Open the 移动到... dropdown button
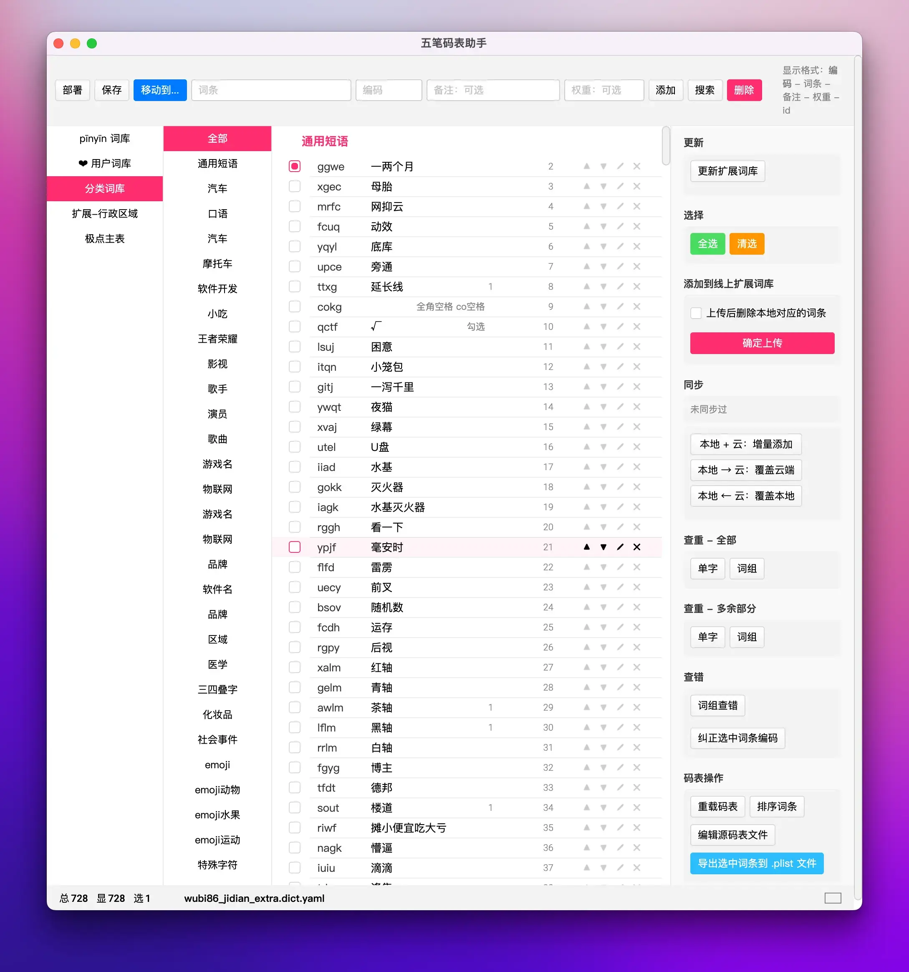 pyautogui.click(x=160, y=90)
